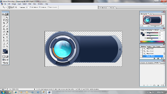Expand the History panel options arrow
The width and height of the screenshot is (167, 94).
pyautogui.click(x=164, y=46)
